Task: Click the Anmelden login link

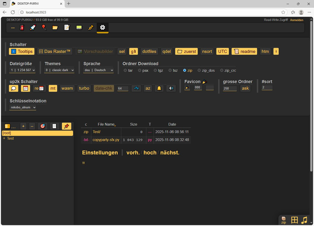Action: [296, 20]
